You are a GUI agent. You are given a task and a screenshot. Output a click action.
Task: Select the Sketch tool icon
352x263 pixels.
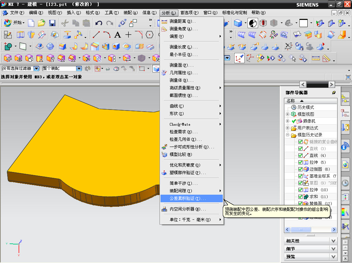[x=8, y=35]
